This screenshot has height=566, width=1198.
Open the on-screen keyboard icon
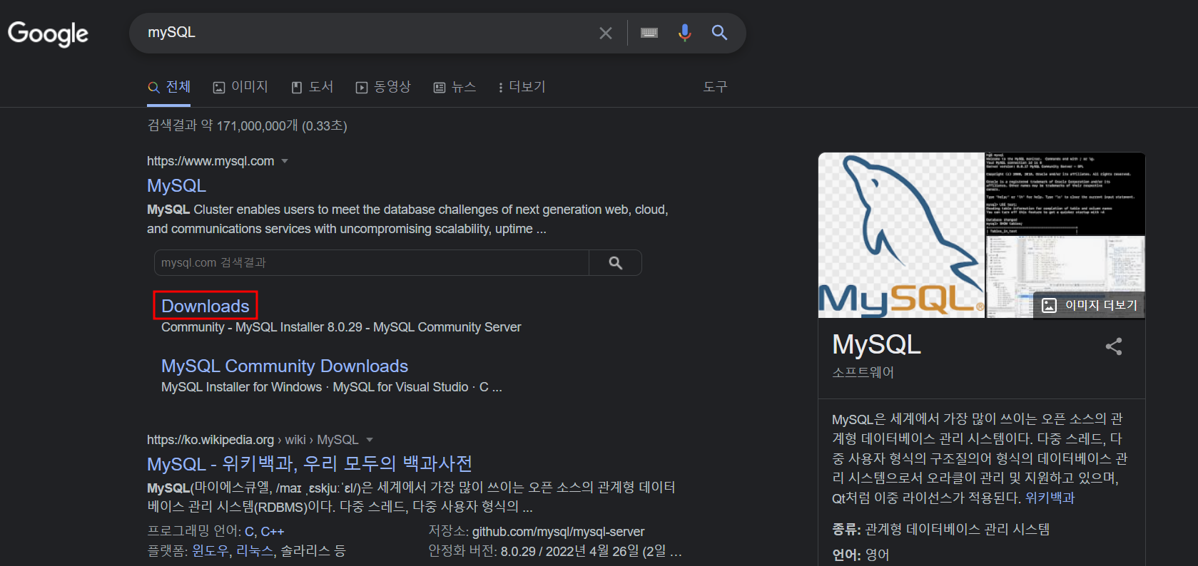click(x=649, y=33)
